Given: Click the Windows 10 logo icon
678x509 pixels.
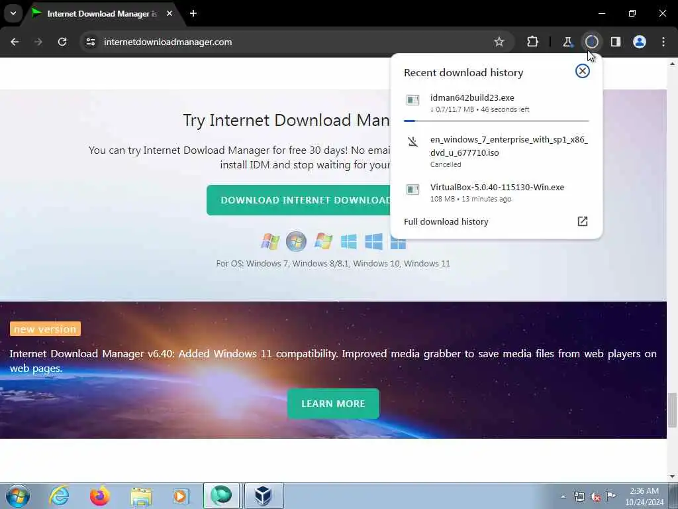Looking at the screenshot, I should point(373,241).
